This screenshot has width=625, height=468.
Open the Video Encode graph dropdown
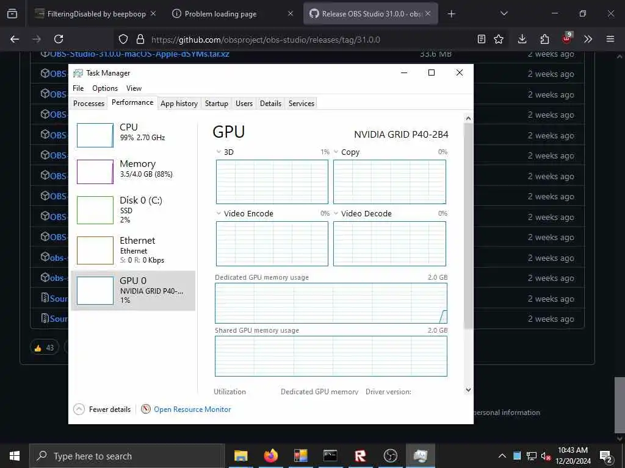pyautogui.click(x=219, y=213)
